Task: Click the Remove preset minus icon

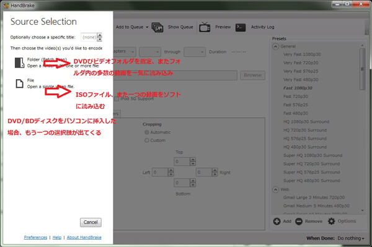Action: pyautogui.click(x=299, y=222)
